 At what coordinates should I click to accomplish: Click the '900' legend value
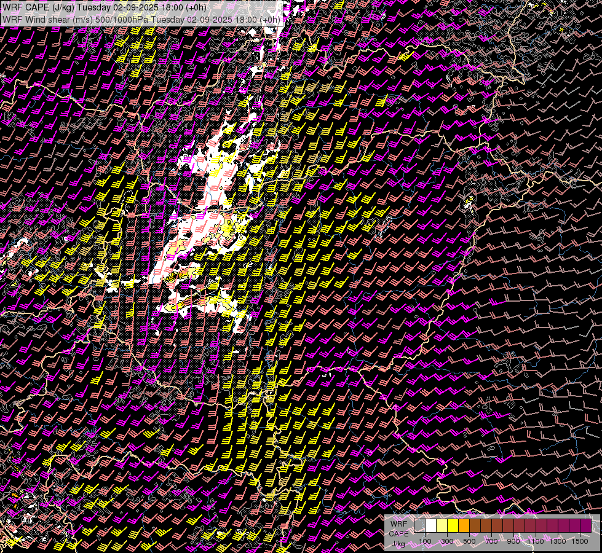(513, 541)
